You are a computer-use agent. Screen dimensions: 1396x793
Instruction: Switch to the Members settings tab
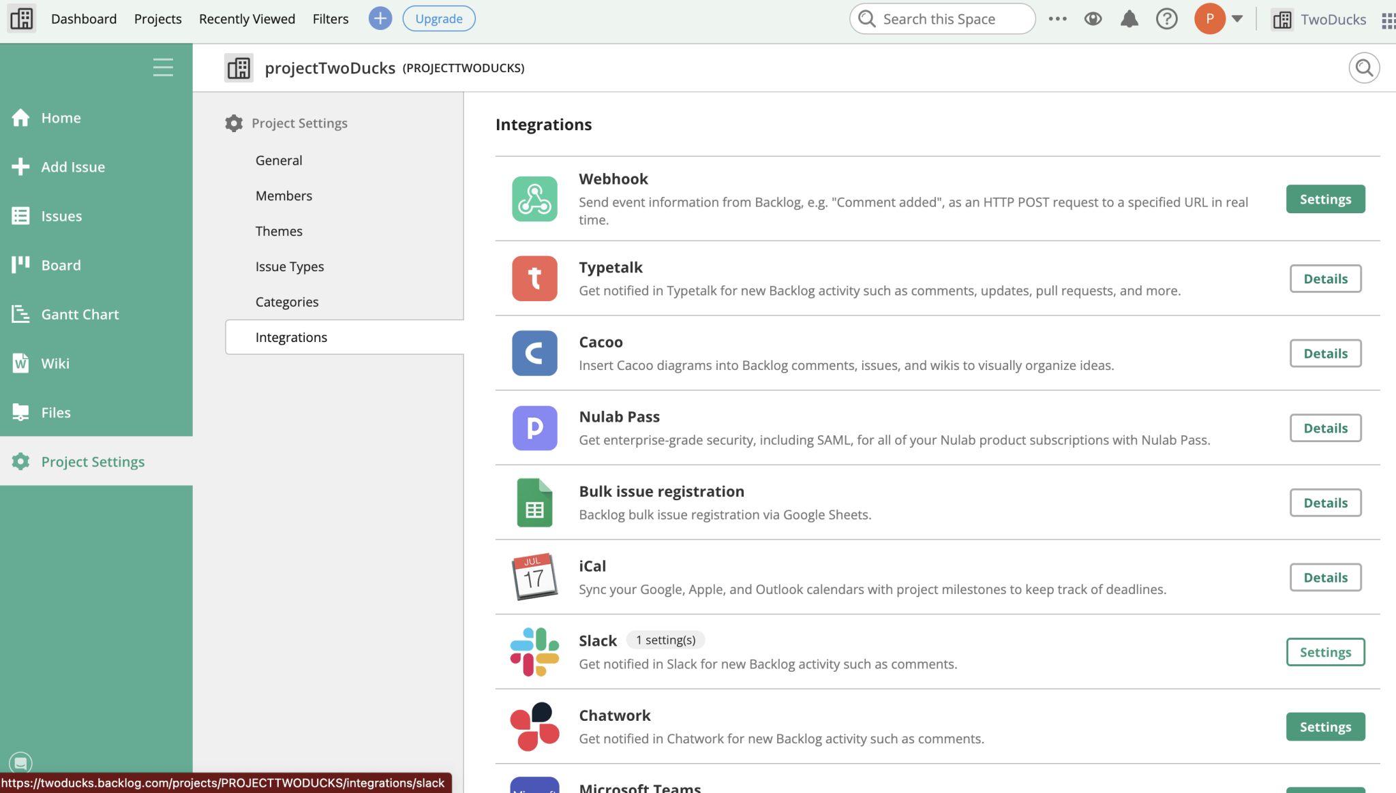(284, 196)
